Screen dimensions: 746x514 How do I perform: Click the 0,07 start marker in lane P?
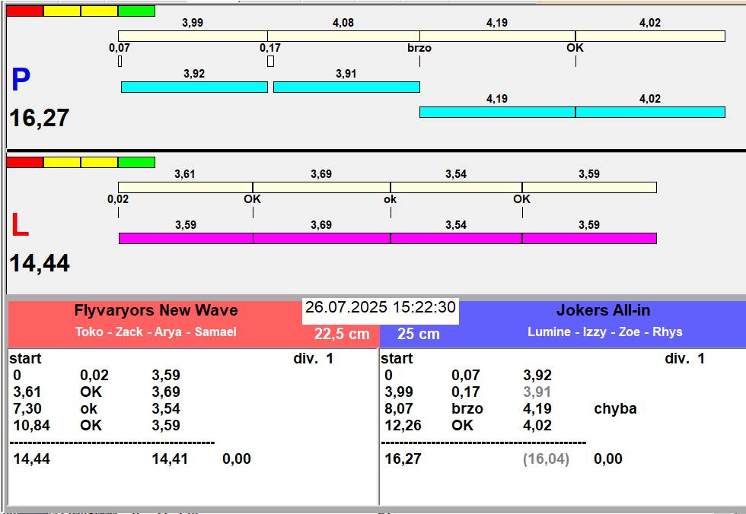[x=120, y=48]
